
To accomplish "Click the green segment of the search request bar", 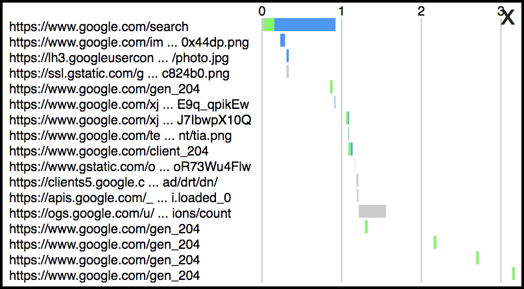I will pyautogui.click(x=269, y=25).
